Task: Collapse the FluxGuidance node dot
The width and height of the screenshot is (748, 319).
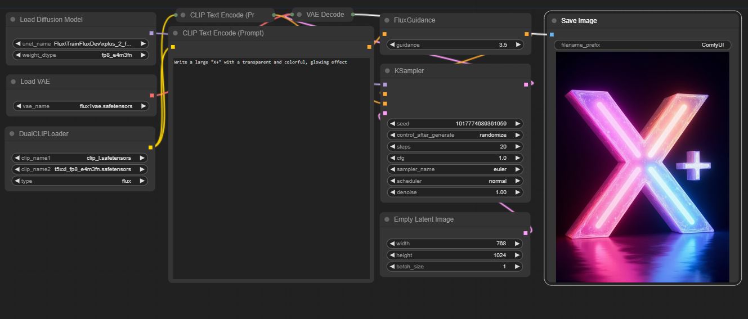Action: pos(387,20)
